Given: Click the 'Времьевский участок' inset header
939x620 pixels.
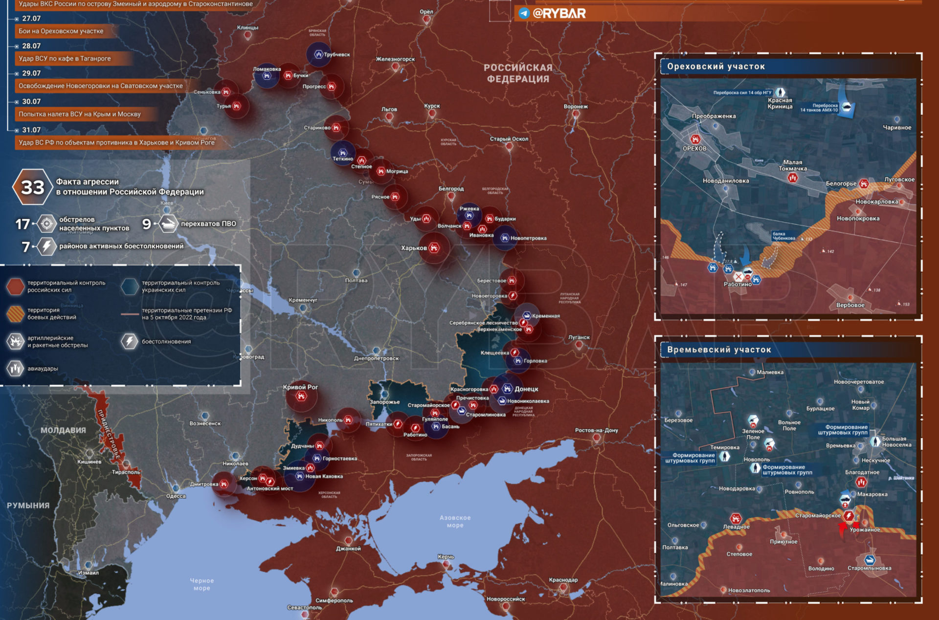Looking at the screenshot, I should coord(719,350).
